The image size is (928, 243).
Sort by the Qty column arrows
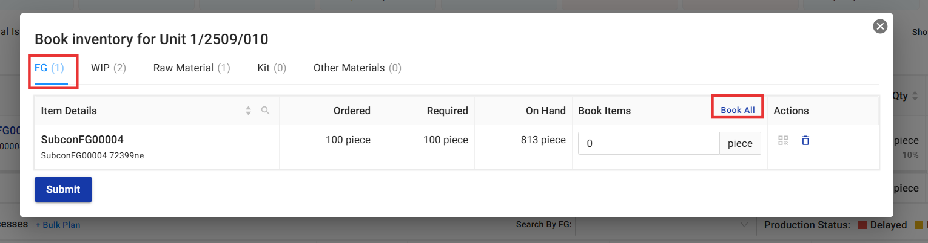915,96
